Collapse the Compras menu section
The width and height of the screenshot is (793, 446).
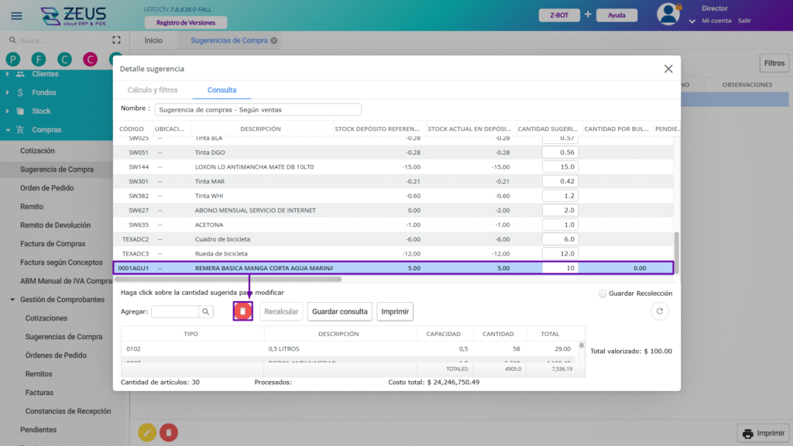click(x=8, y=130)
